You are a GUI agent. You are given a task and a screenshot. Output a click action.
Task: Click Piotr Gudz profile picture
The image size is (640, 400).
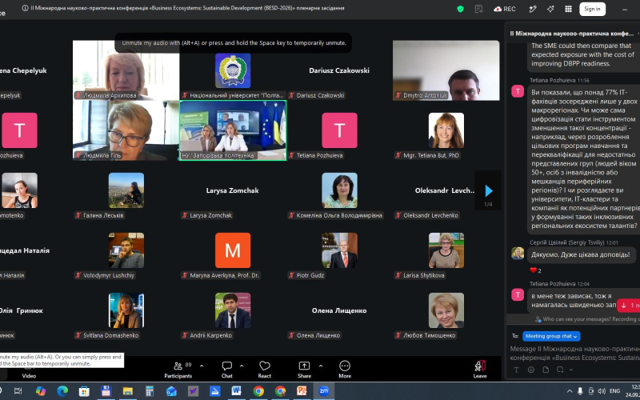[x=339, y=250]
